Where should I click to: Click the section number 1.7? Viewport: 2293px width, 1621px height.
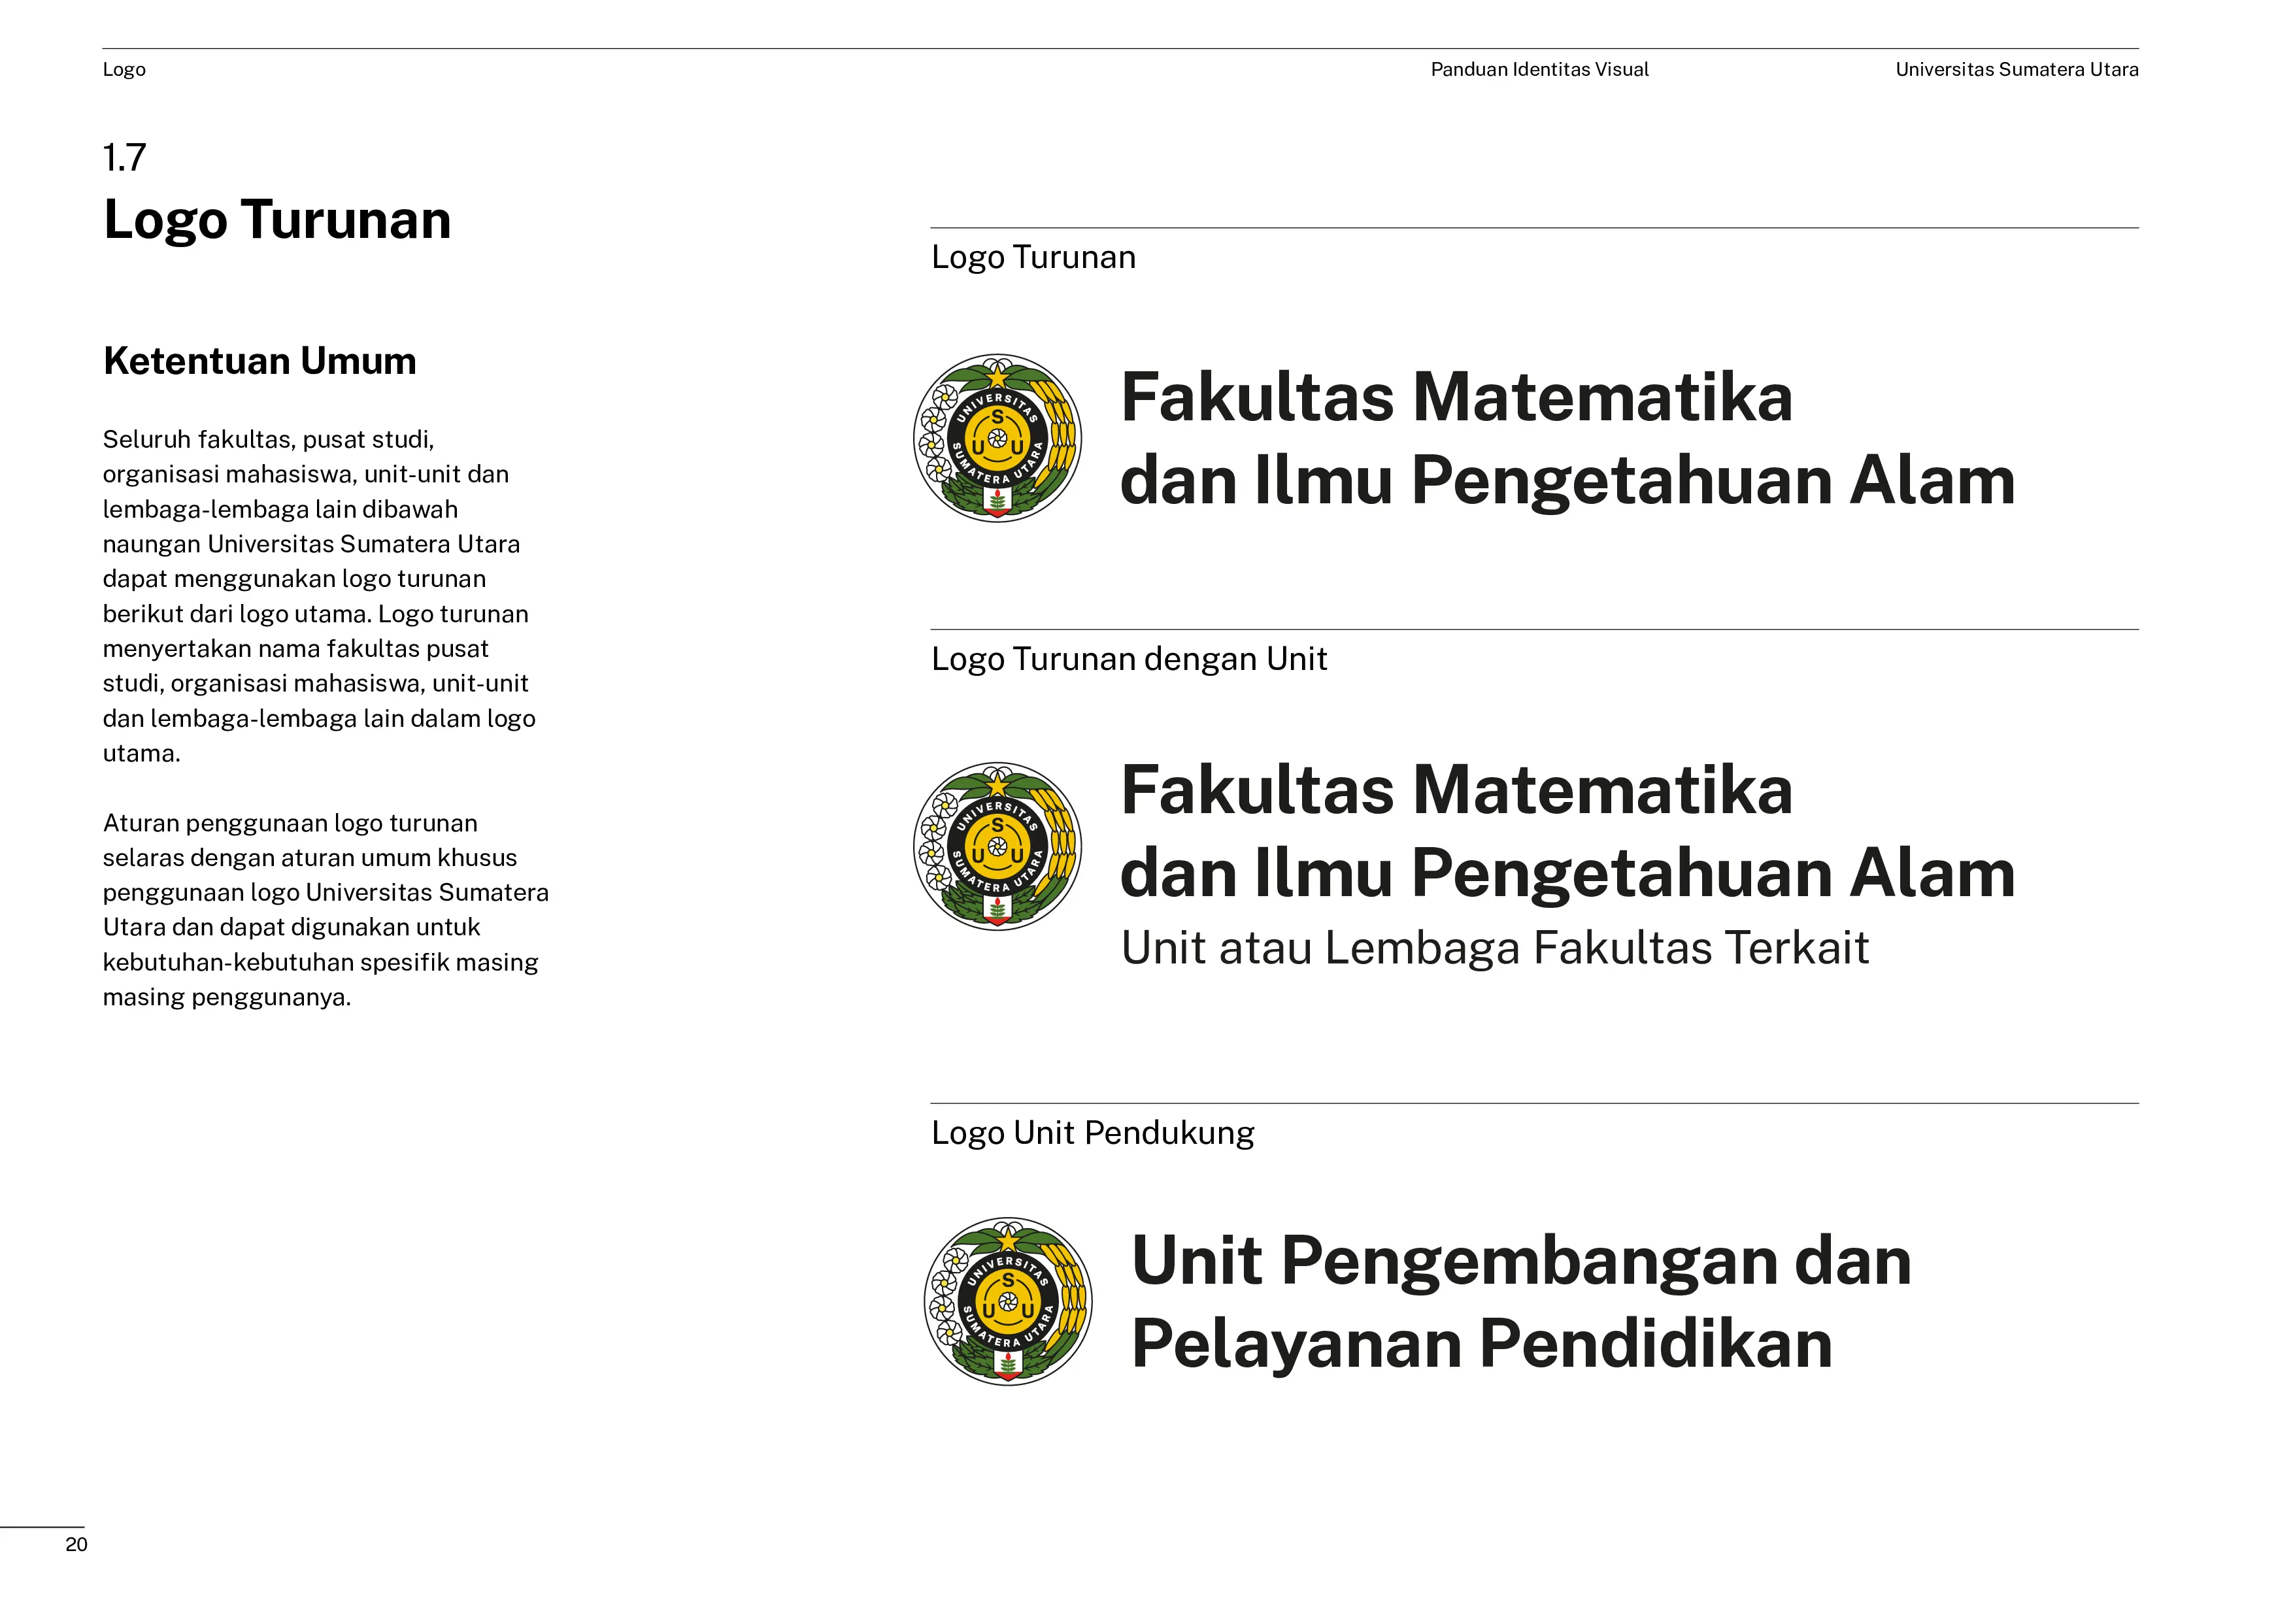coord(125,158)
